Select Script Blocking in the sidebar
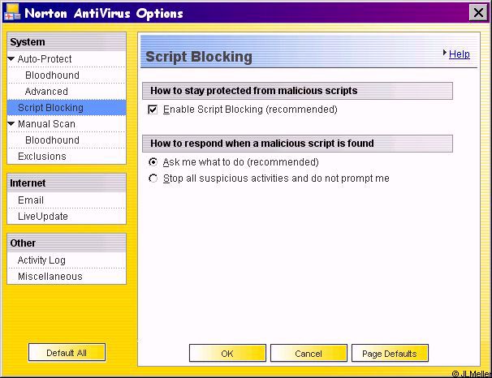Viewport: 492px width, 378px height. click(x=67, y=108)
